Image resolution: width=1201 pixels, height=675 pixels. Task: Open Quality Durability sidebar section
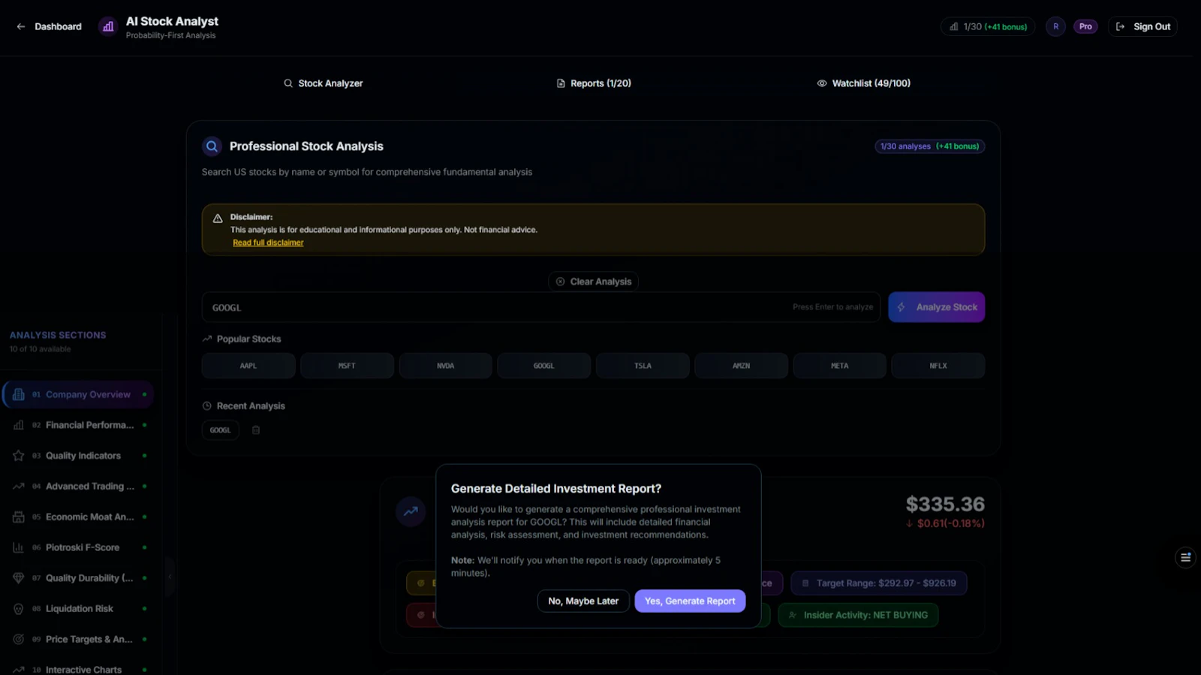(x=79, y=578)
